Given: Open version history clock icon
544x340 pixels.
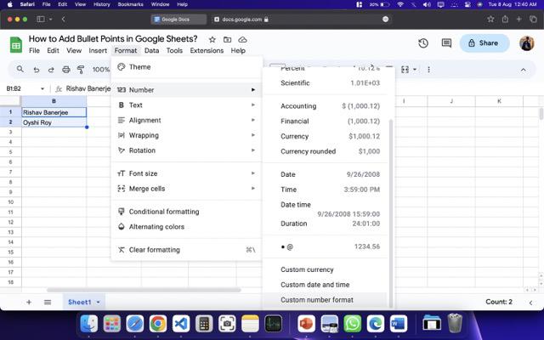Looking at the screenshot, I should click(x=423, y=43).
